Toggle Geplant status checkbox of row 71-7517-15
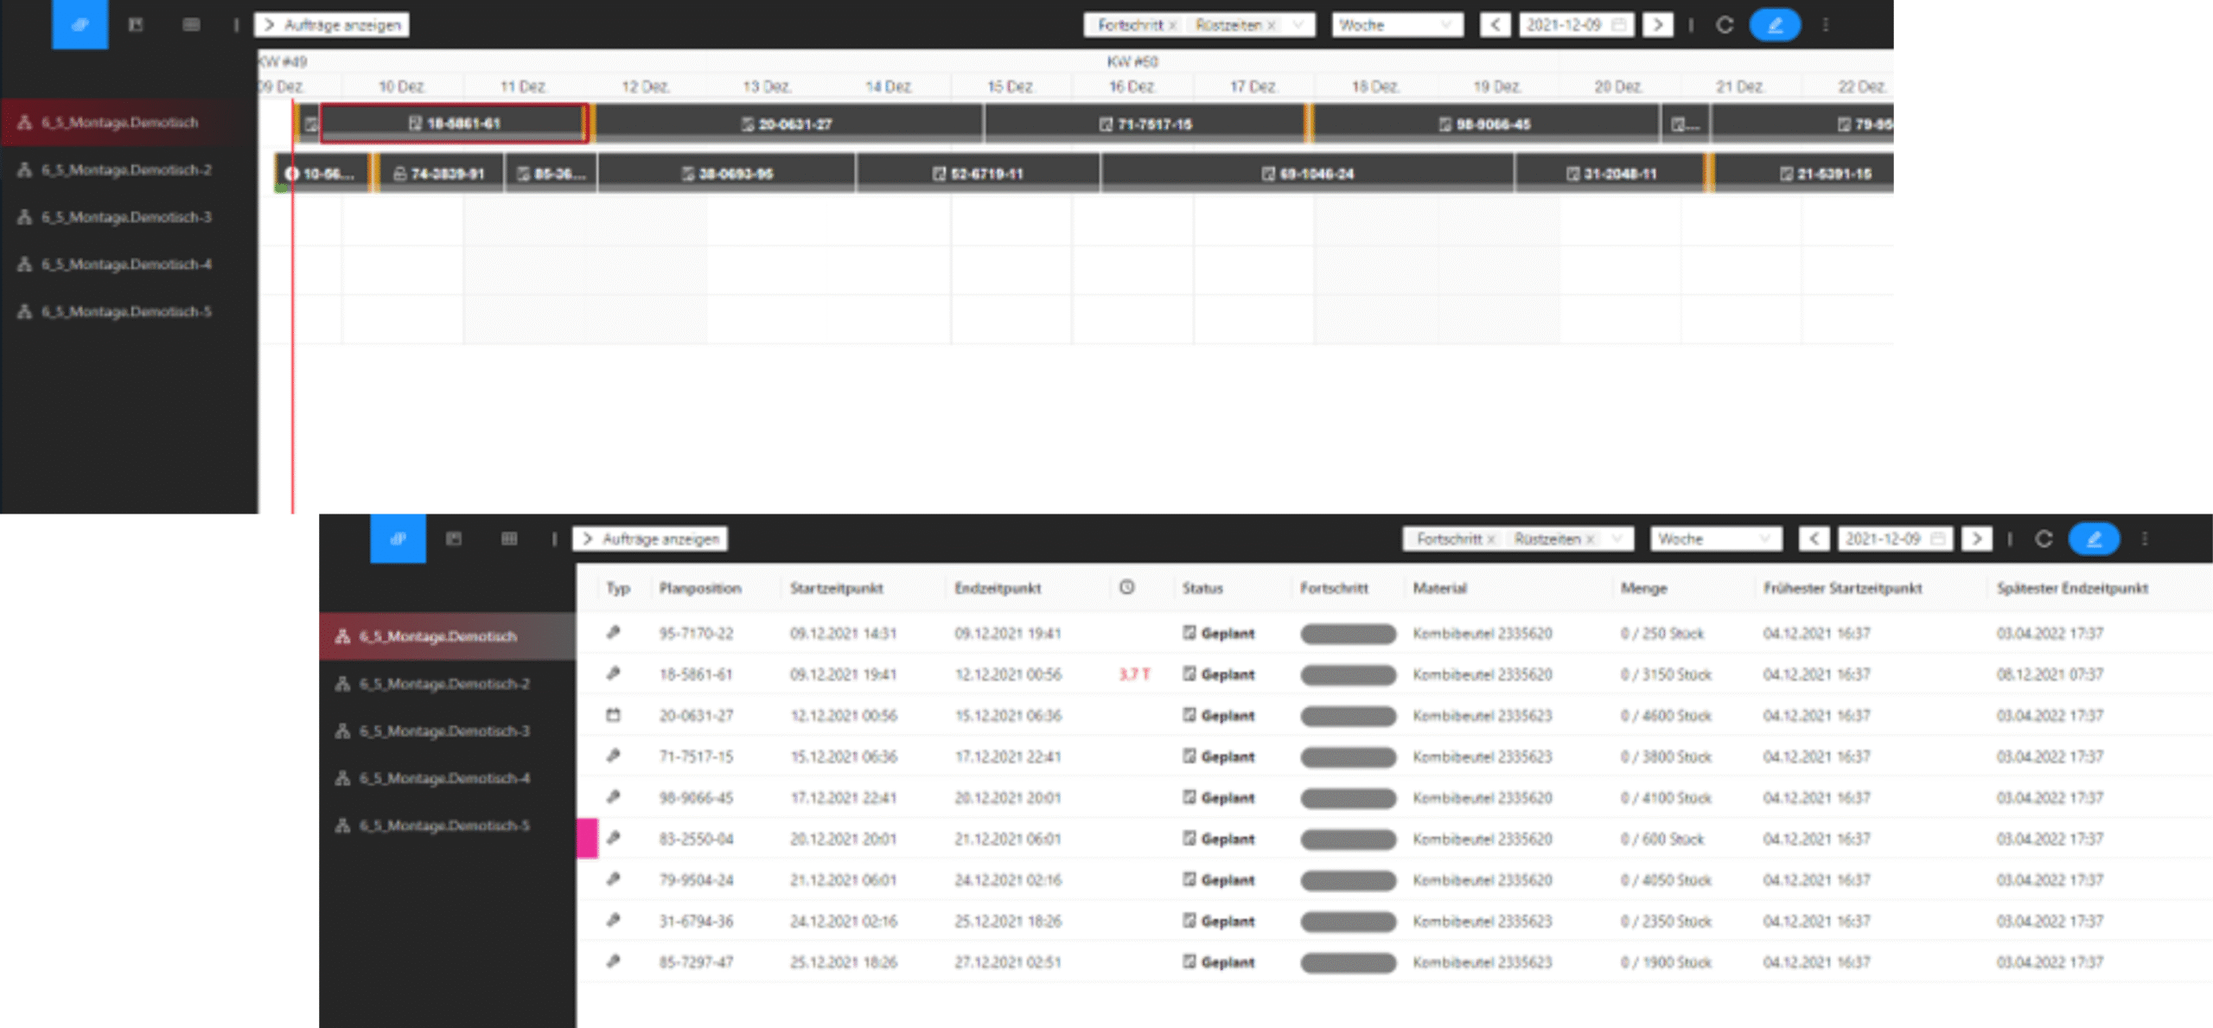This screenshot has height=1028, width=2213. click(1189, 757)
